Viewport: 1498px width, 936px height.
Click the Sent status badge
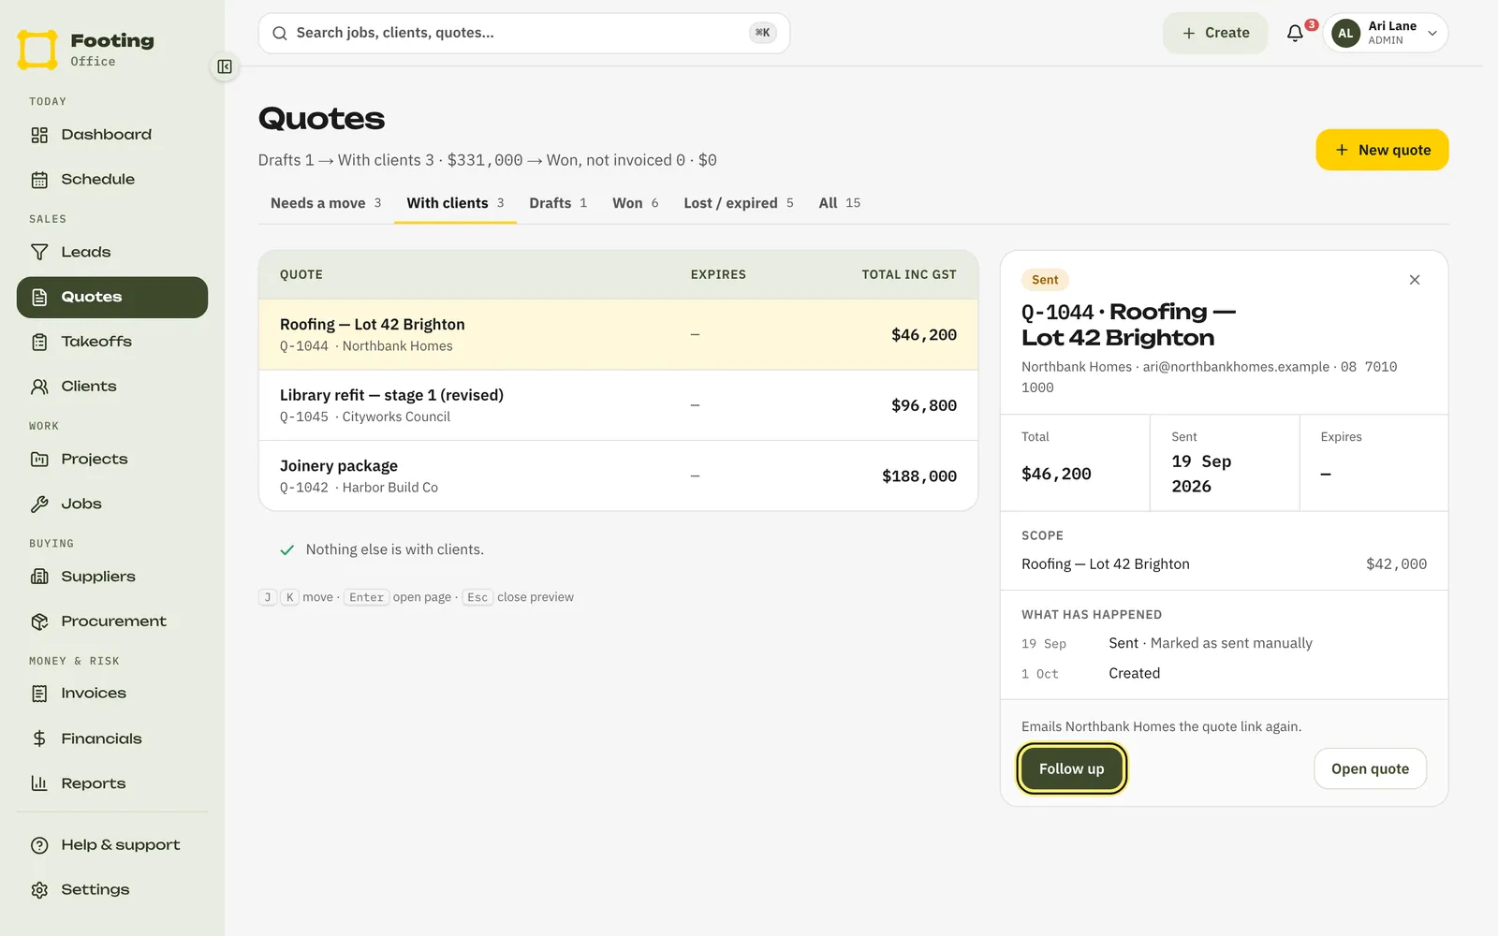[1045, 280]
